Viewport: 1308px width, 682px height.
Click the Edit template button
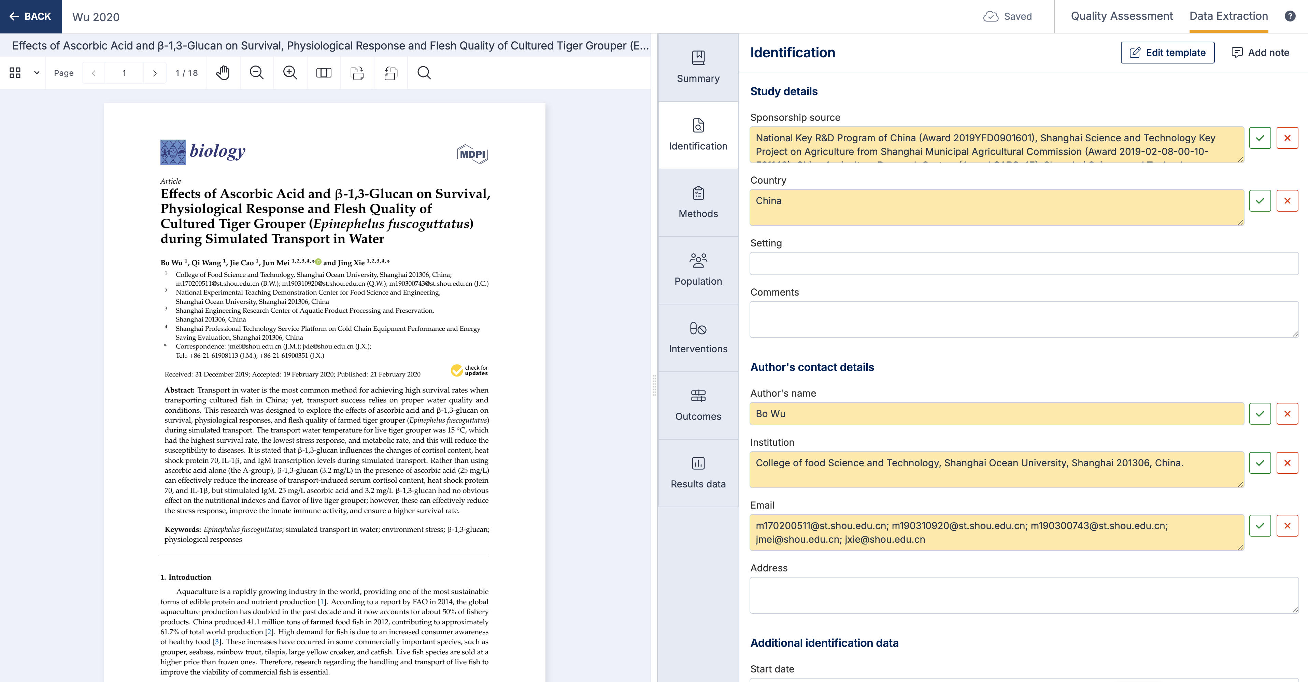click(x=1167, y=53)
